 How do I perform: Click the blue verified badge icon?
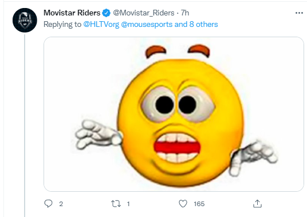[x=107, y=13]
